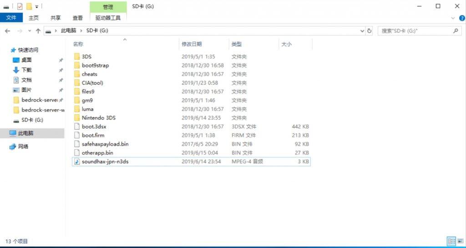Open 桌面 in the navigation pane
466x248 pixels.
pyautogui.click(x=26, y=60)
